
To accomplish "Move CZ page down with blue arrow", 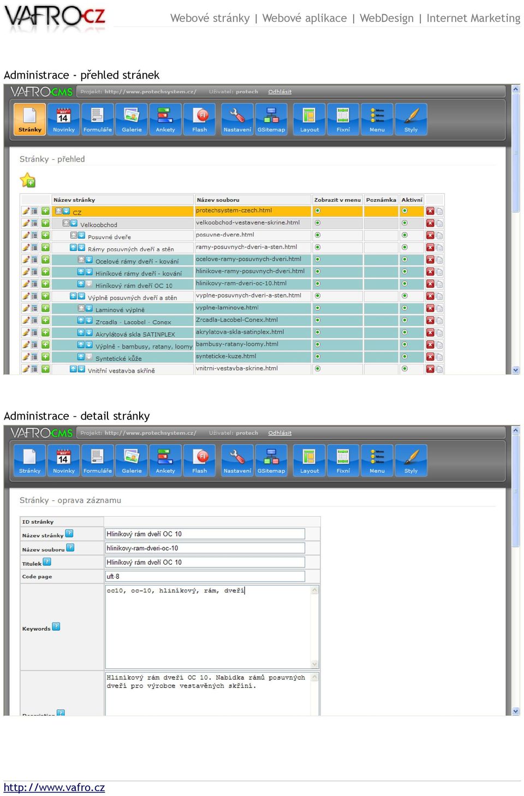I will tap(66, 211).
